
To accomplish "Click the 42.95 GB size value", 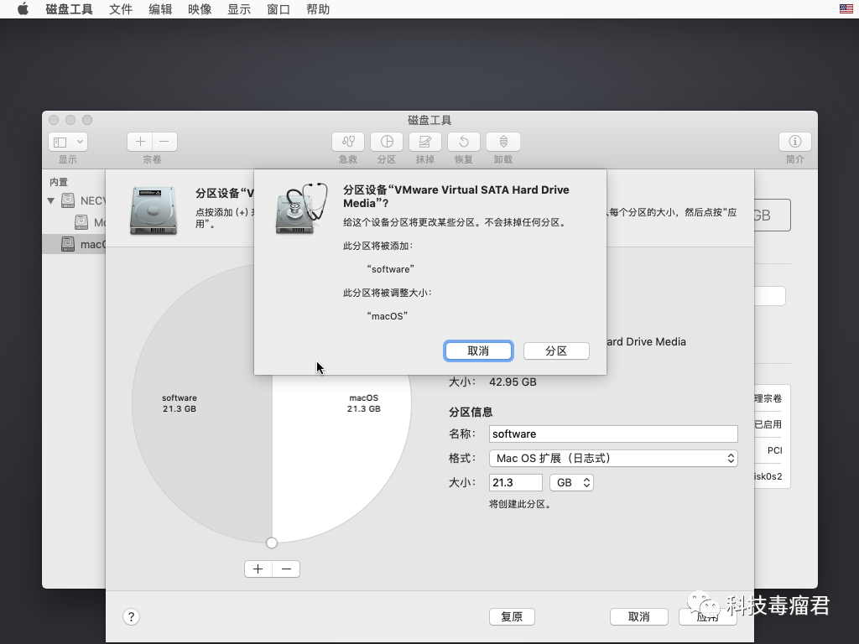I will coord(513,382).
